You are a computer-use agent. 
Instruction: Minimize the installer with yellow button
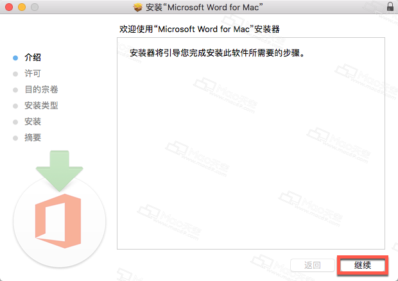(22, 7)
